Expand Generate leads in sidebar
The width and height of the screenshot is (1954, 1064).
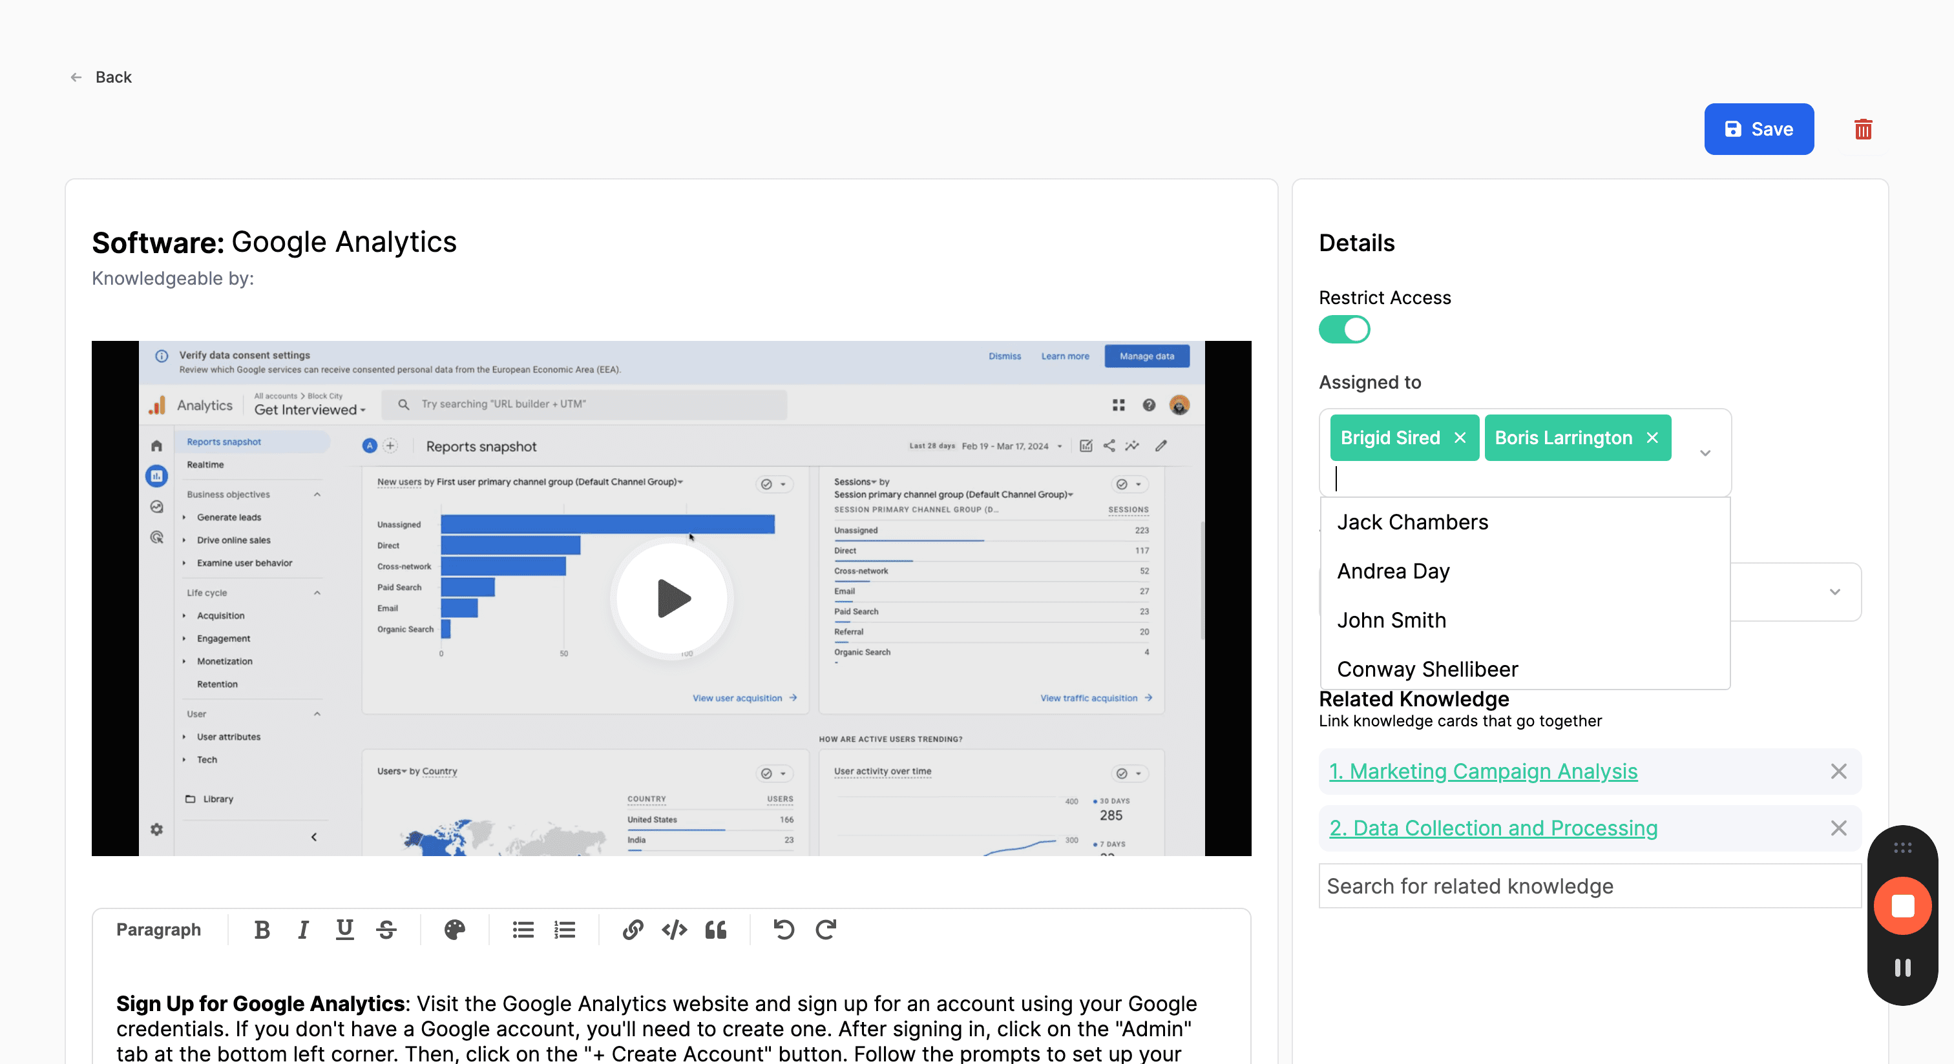point(184,518)
